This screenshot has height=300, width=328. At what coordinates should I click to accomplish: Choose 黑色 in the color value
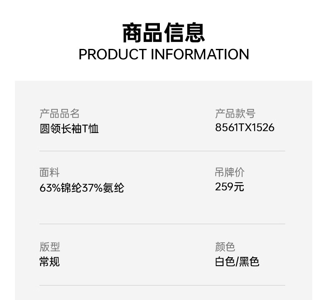tap(249, 261)
